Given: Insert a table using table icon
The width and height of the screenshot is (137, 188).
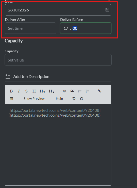Looking at the screenshot, I should coord(11,99).
